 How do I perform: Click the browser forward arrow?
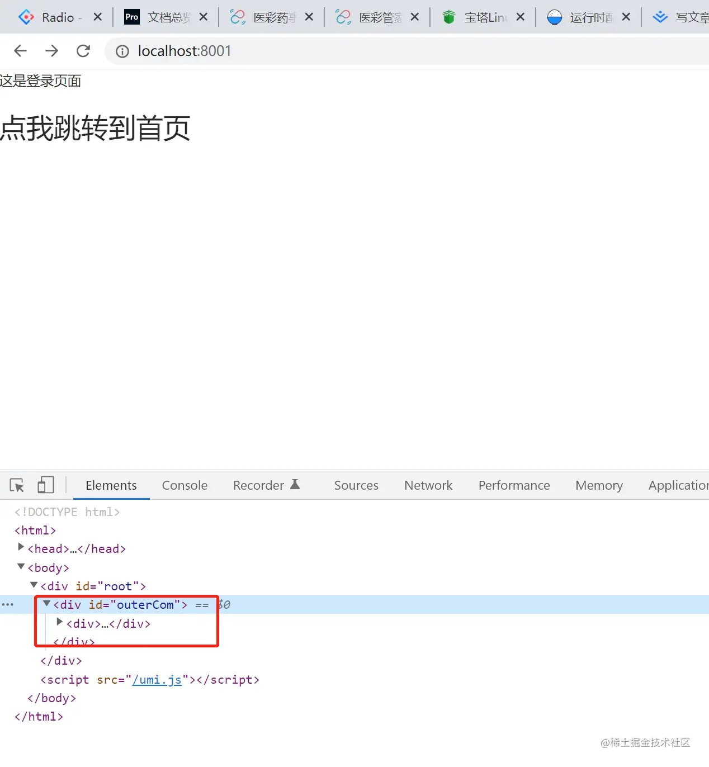52,51
